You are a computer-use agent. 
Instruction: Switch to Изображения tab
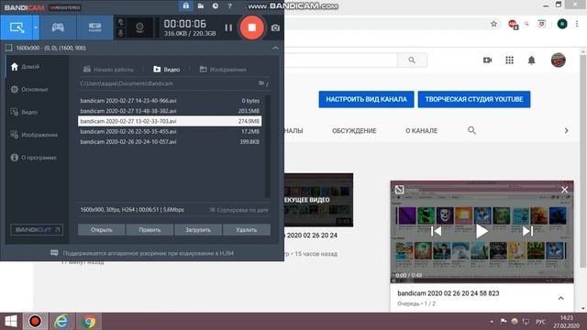click(x=223, y=70)
